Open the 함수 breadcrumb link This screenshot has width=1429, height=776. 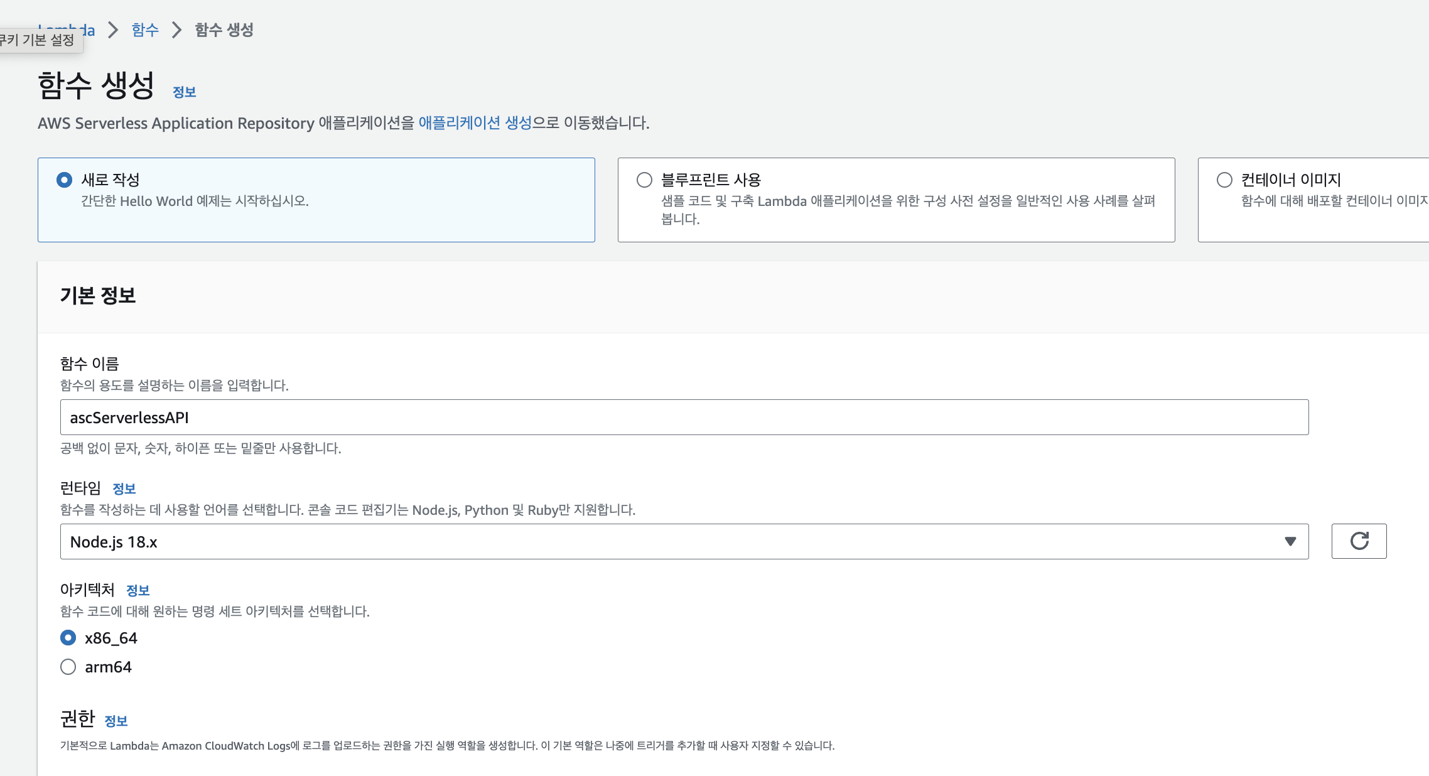tap(145, 30)
